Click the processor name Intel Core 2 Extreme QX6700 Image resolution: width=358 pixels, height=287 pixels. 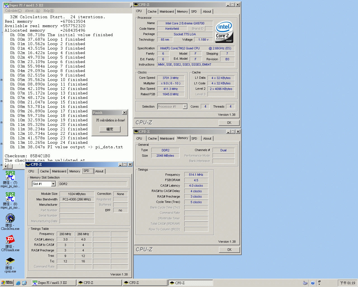185,23
